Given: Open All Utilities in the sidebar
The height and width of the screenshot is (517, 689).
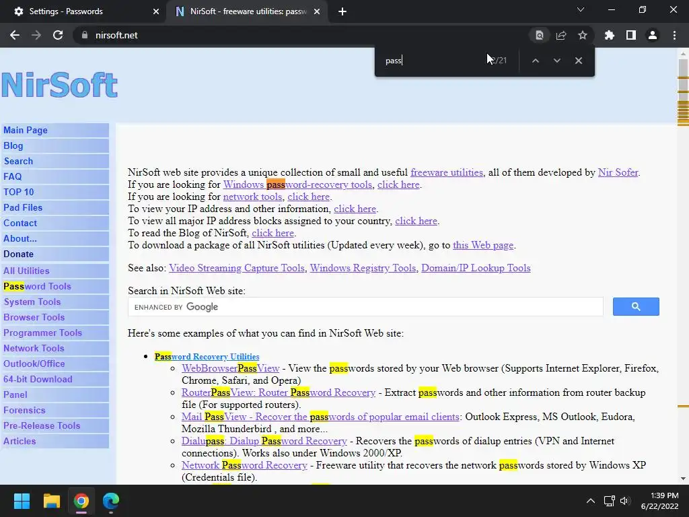Looking at the screenshot, I should pyautogui.click(x=55, y=271).
